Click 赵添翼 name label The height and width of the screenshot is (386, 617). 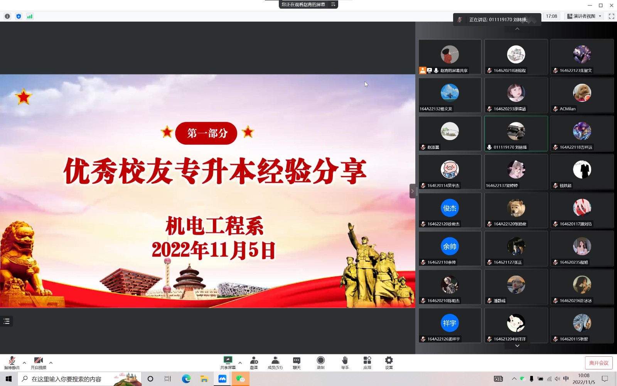pyautogui.click(x=433, y=147)
